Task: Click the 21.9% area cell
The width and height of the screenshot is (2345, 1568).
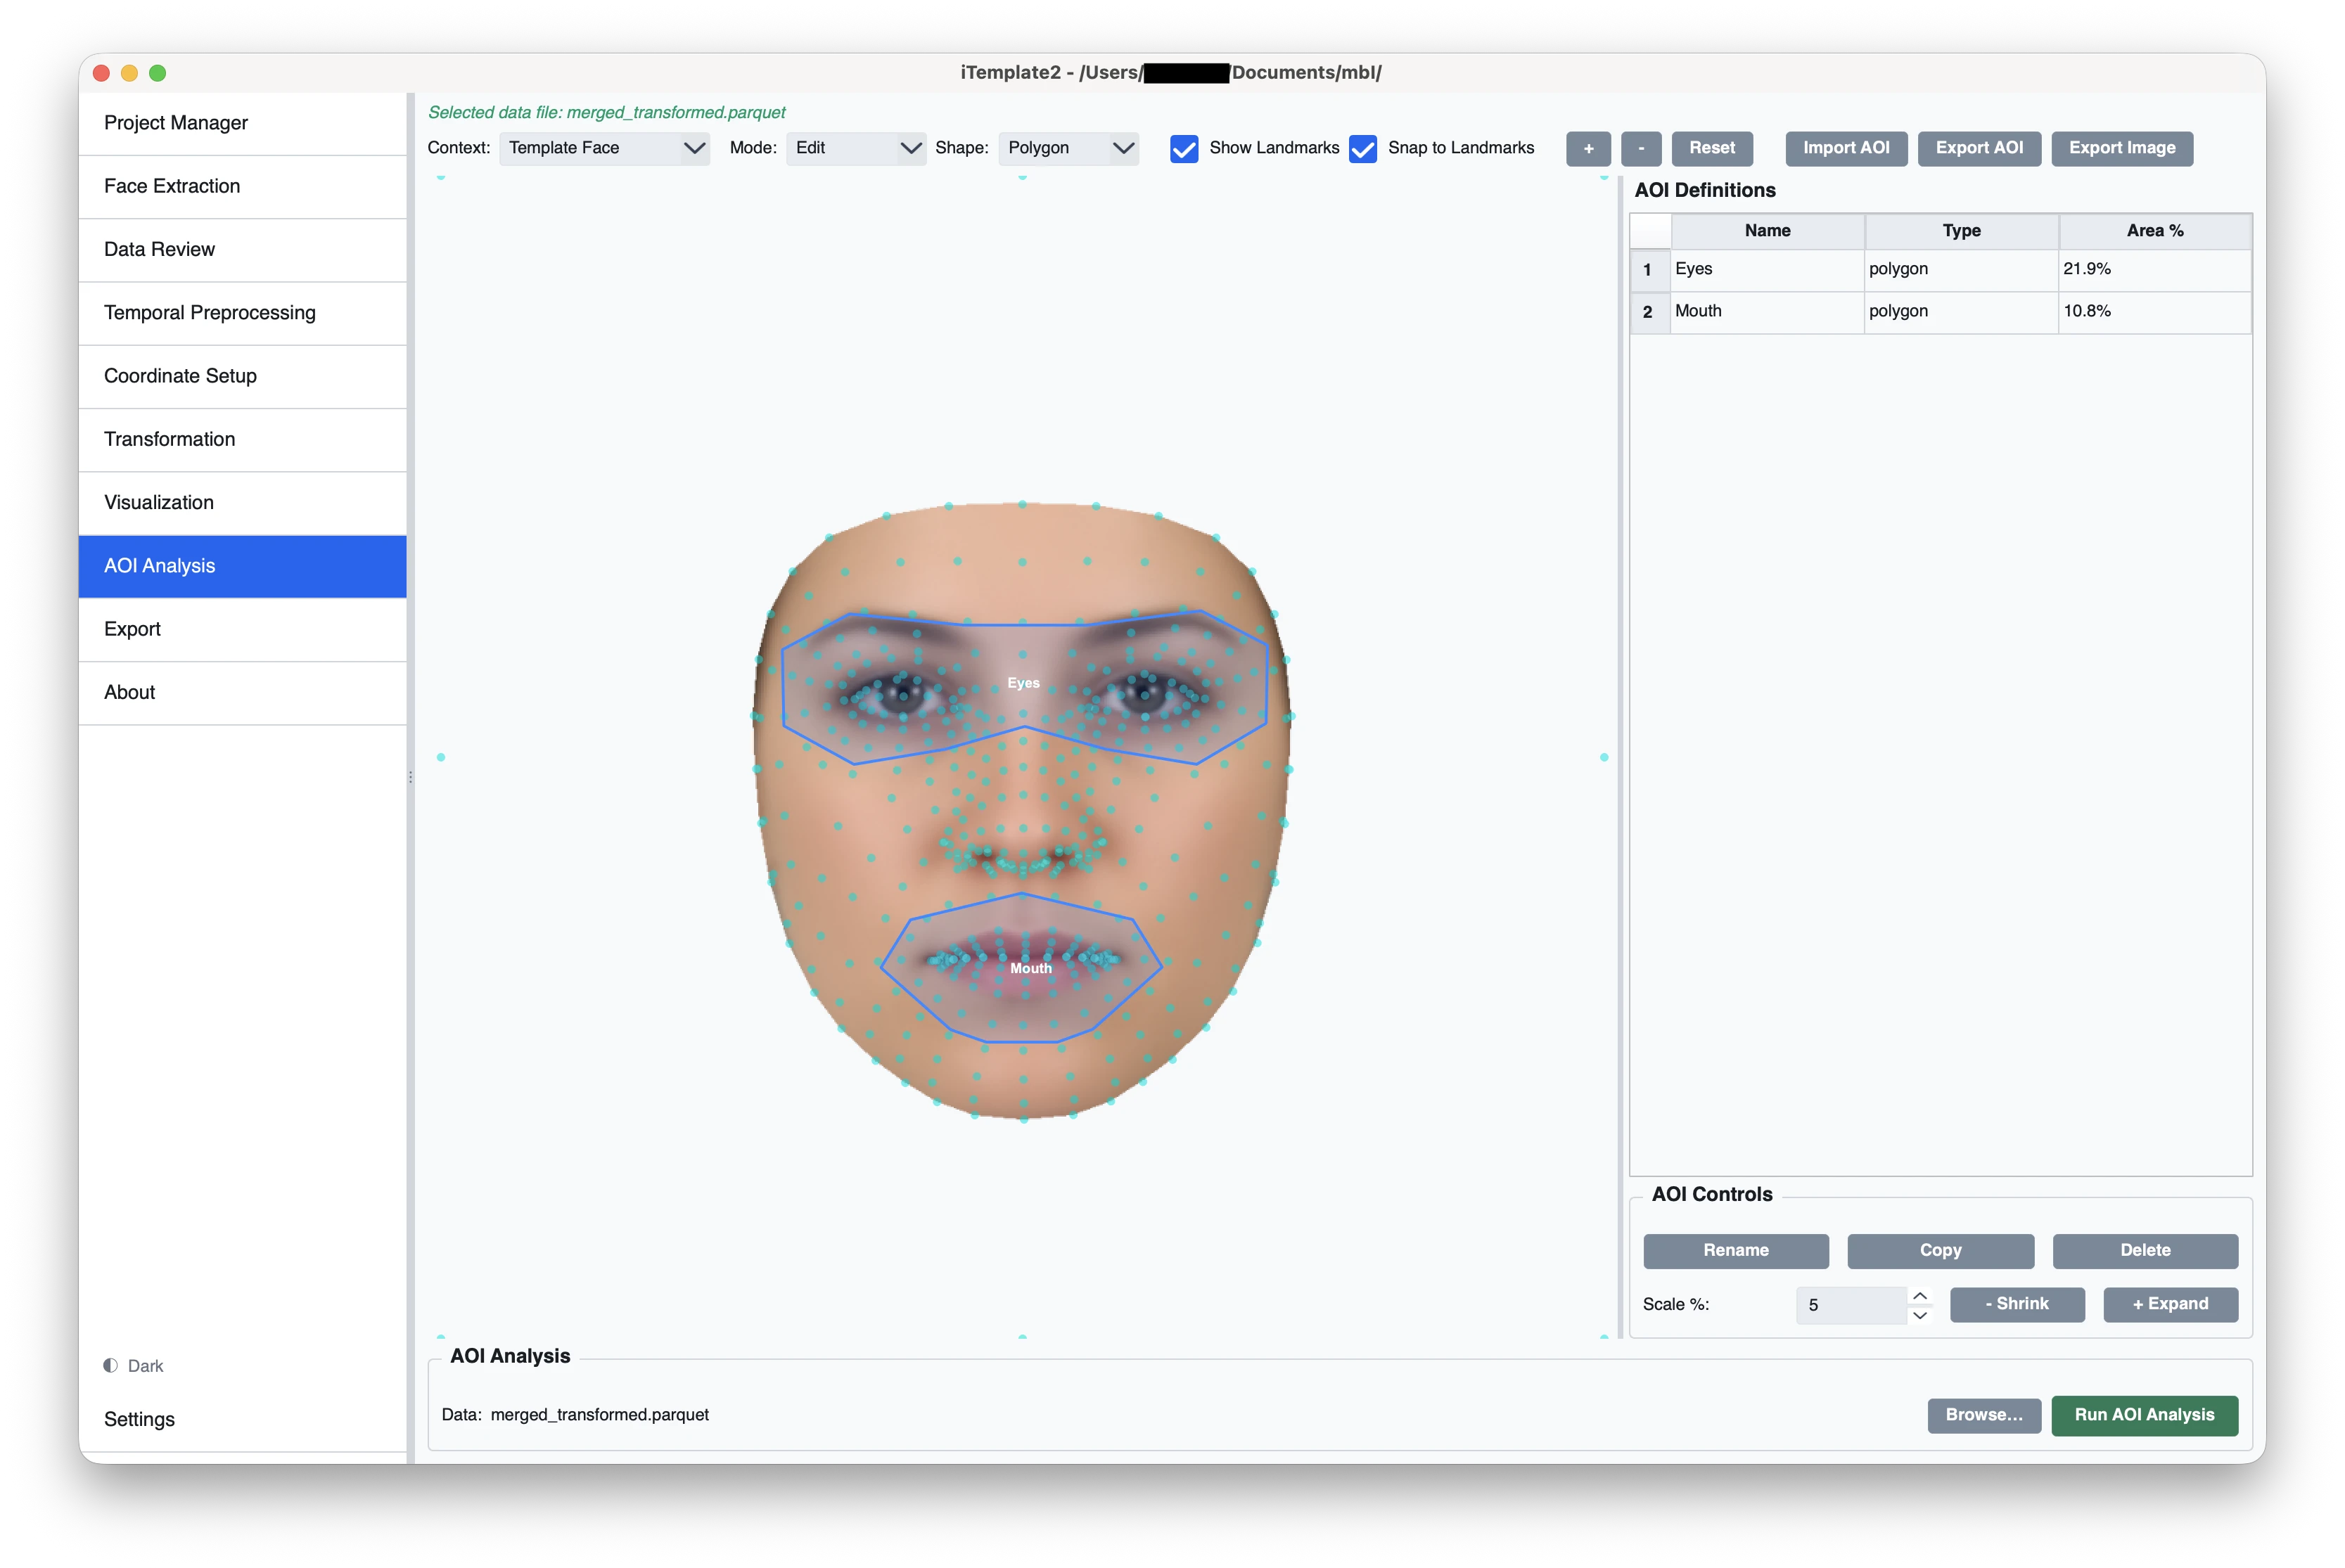Action: click(2154, 269)
